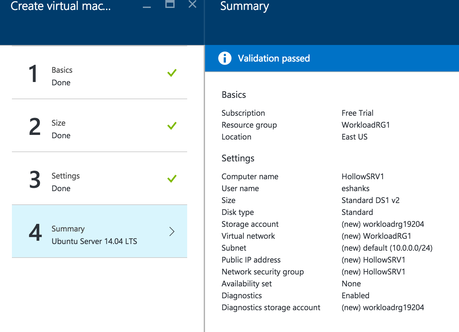Click the WorkloadRG1 resource group value
The width and height of the screenshot is (459, 332).
(365, 125)
